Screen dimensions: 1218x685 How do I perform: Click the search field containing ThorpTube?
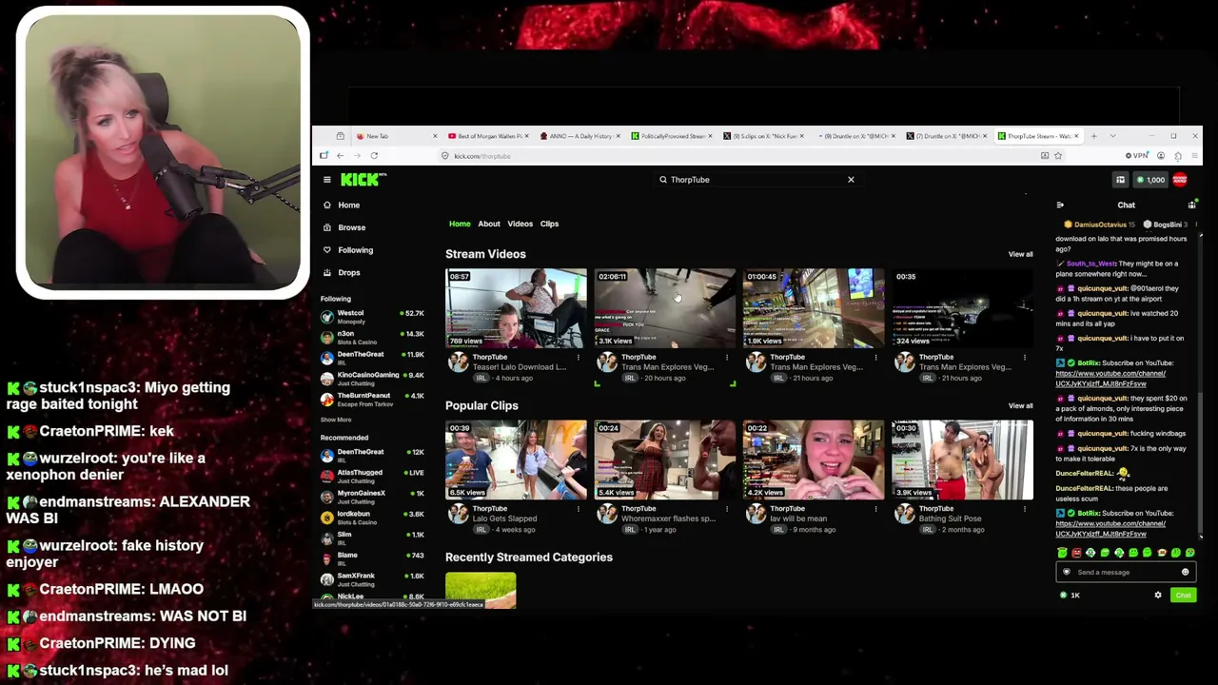click(x=756, y=180)
